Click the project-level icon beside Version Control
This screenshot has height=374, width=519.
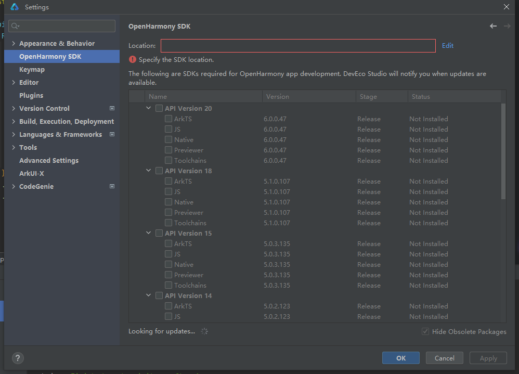pos(112,108)
